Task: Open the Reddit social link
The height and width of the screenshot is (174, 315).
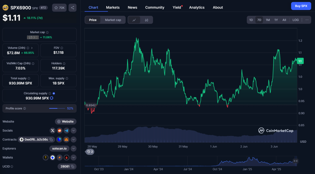Action: click(x=60, y=131)
